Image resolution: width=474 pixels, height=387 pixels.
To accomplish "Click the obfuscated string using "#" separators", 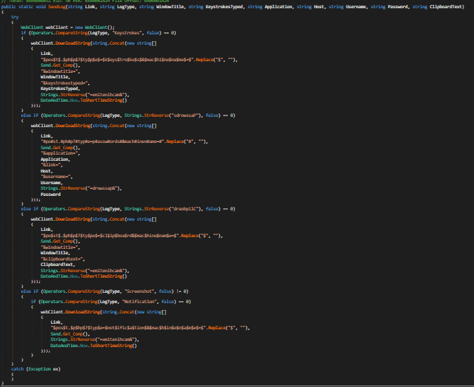I will tap(102, 141).
